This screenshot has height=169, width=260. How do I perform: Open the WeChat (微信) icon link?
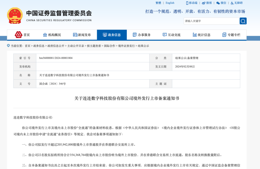point(221,3)
